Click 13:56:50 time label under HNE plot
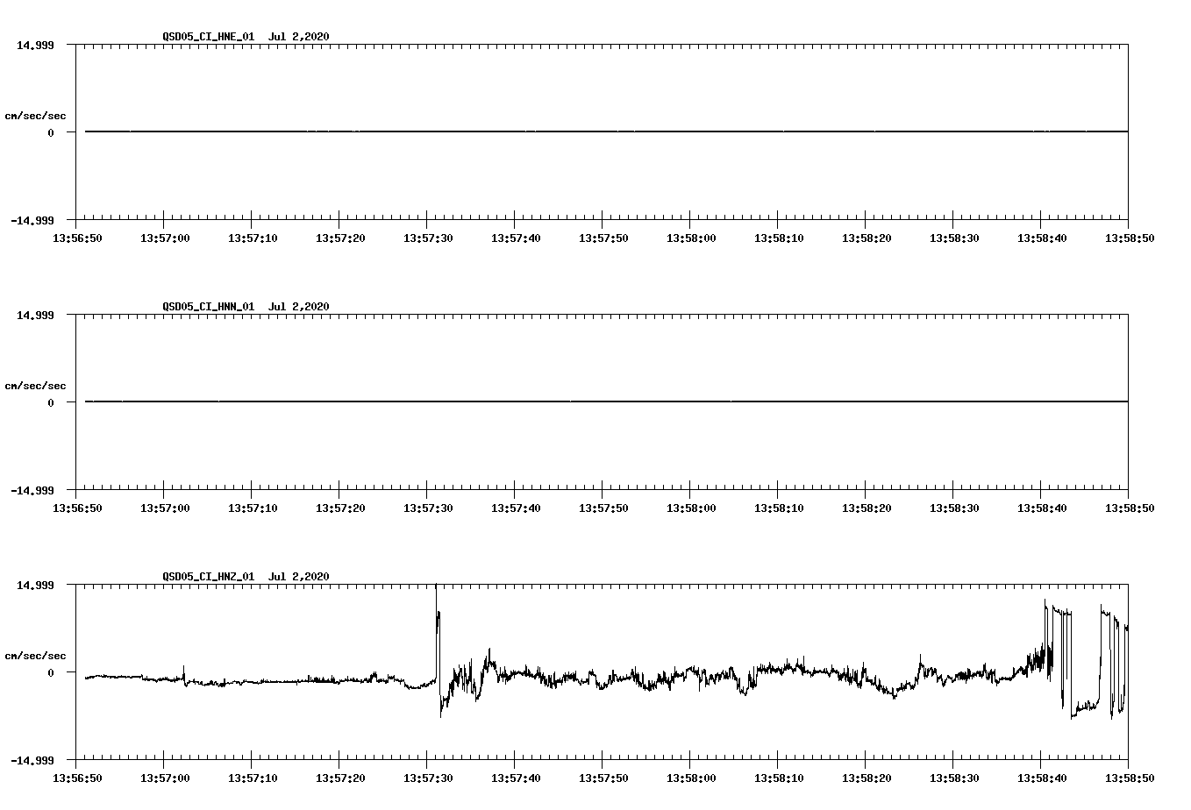The height and width of the screenshot is (810, 1191). coord(77,238)
